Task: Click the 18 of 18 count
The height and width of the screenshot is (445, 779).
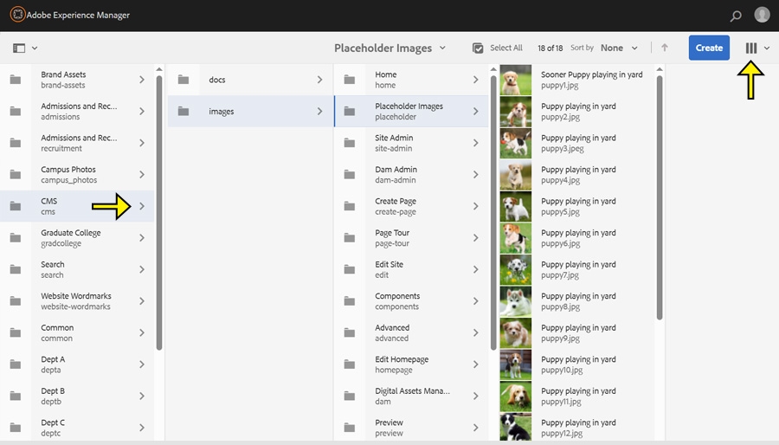Action: tap(550, 48)
